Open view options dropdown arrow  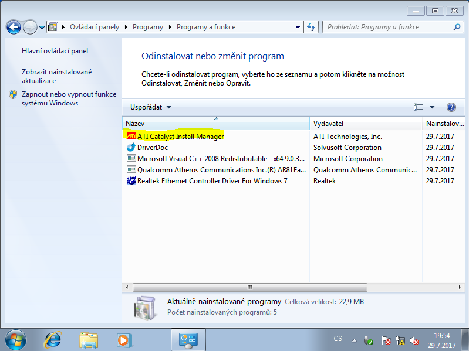point(432,107)
